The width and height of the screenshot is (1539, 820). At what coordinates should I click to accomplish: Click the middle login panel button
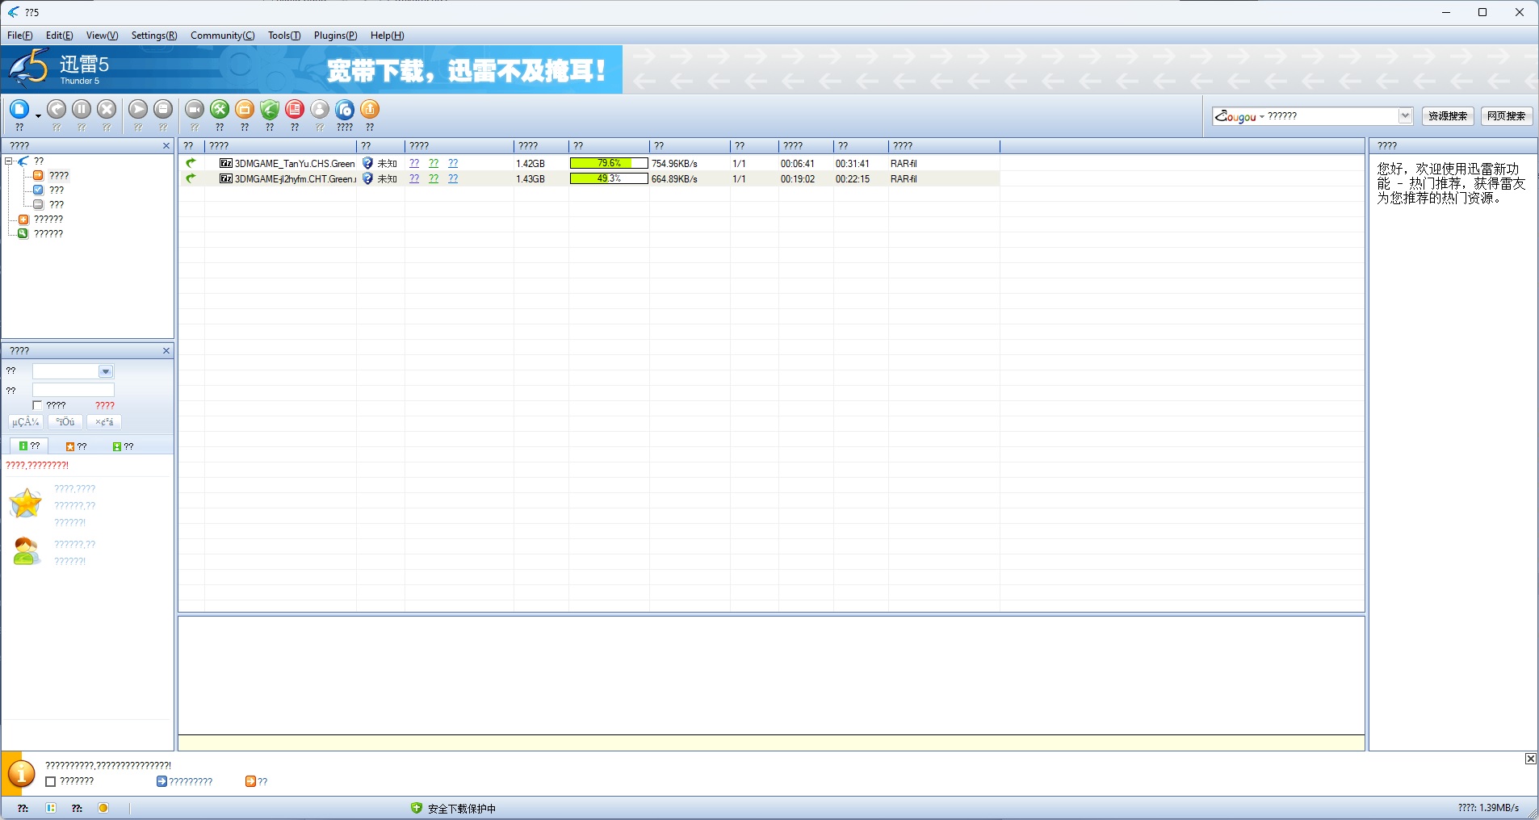coord(65,422)
